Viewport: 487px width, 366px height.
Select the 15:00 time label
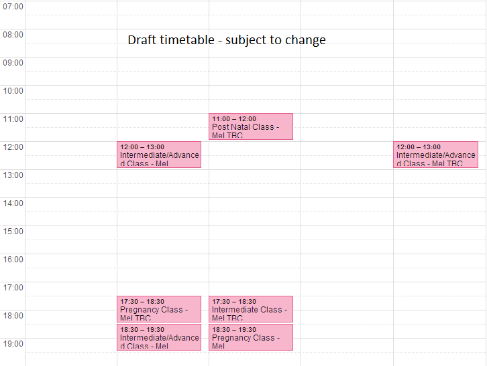pyautogui.click(x=13, y=232)
